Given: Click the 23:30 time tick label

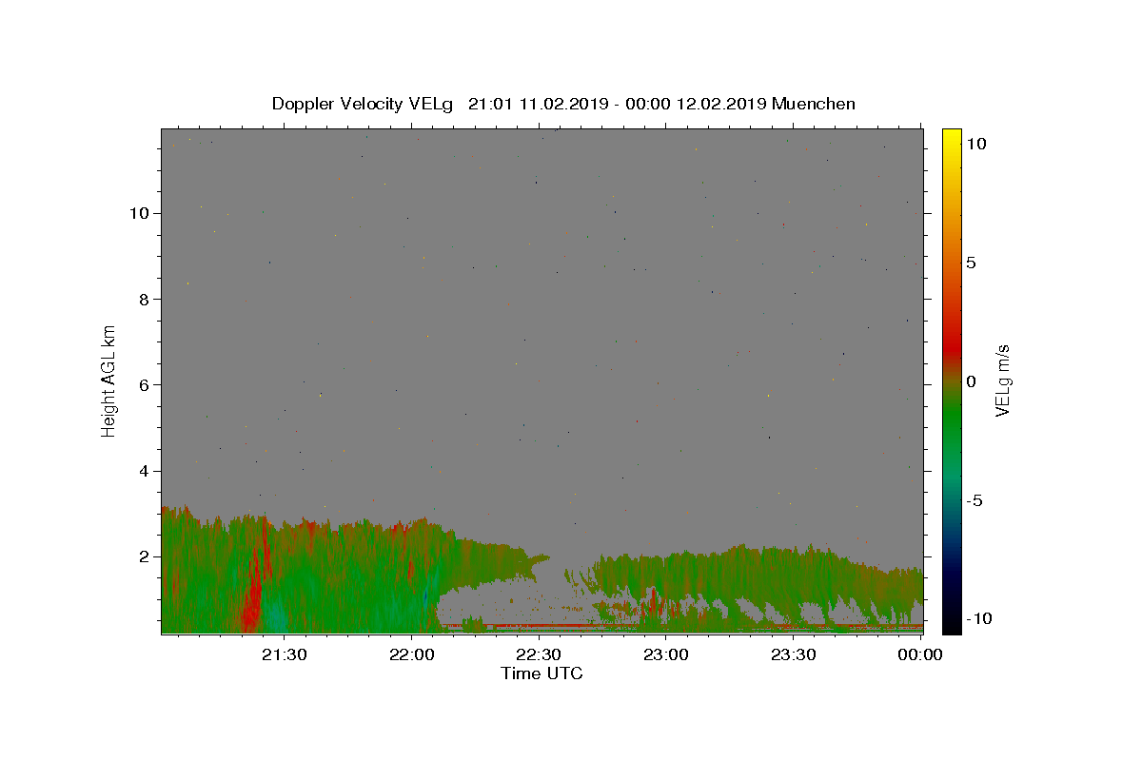Looking at the screenshot, I should tap(793, 654).
